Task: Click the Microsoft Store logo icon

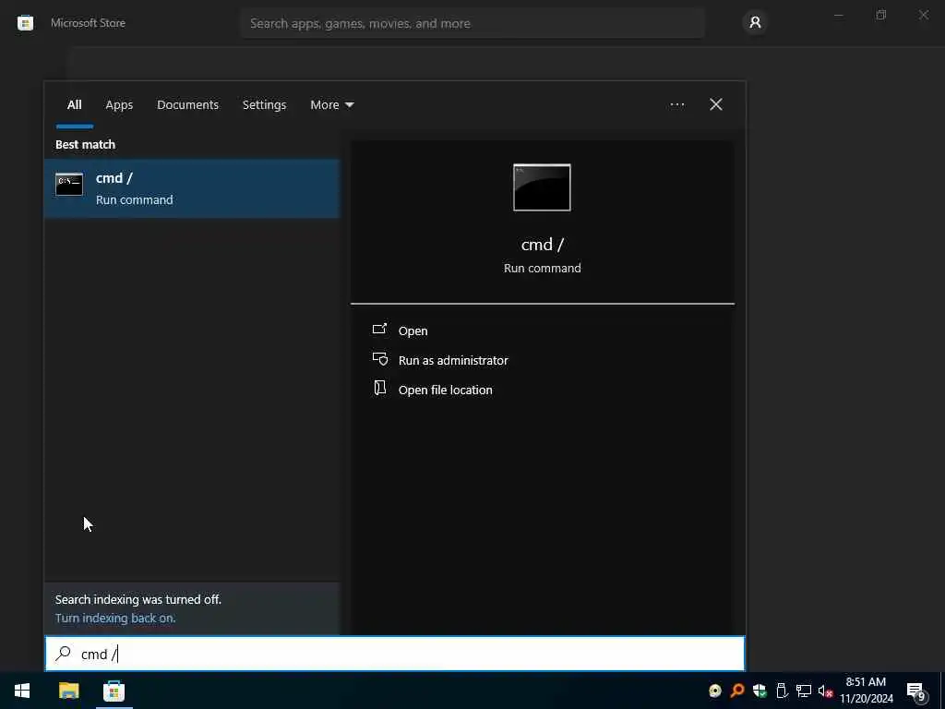Action: [25, 23]
